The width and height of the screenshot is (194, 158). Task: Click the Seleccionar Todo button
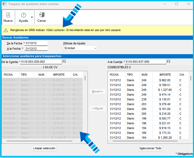151,148
